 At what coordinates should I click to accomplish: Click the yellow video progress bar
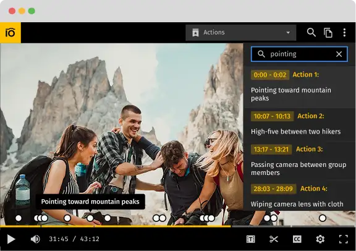tap(116, 226)
